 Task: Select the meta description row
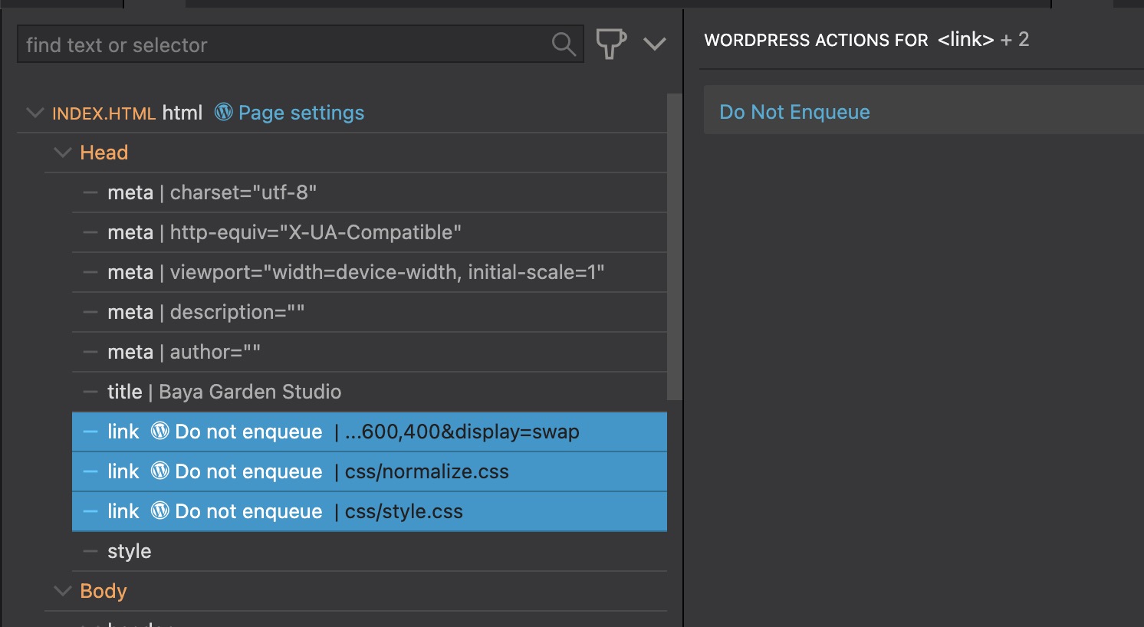click(x=370, y=312)
